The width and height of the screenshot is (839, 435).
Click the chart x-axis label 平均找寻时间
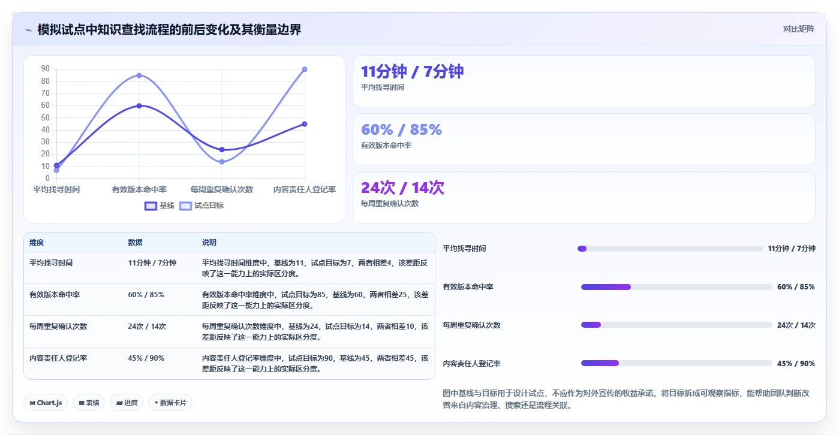56,189
